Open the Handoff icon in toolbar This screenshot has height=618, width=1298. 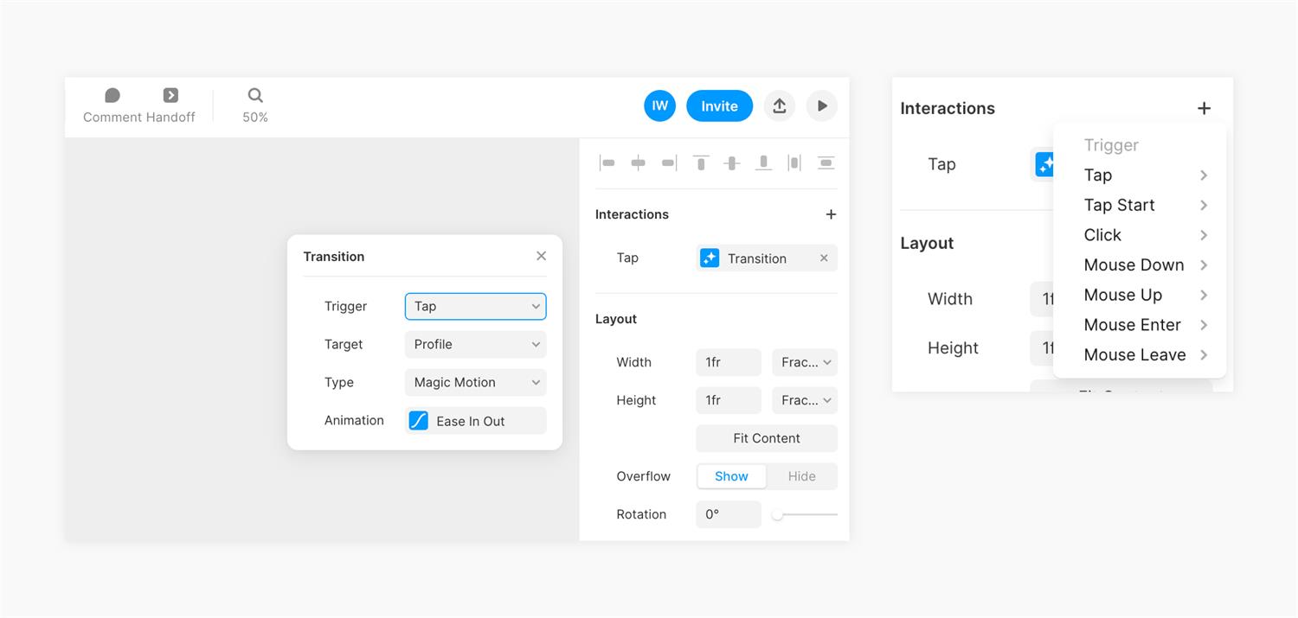click(x=170, y=95)
